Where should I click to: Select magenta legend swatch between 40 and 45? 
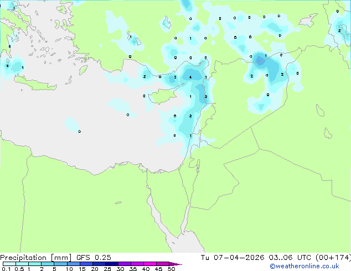[x=150, y=264]
